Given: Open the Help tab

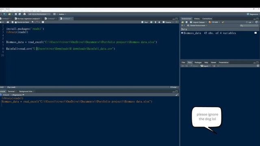Looking at the screenshot, I should [x=206, y=62].
